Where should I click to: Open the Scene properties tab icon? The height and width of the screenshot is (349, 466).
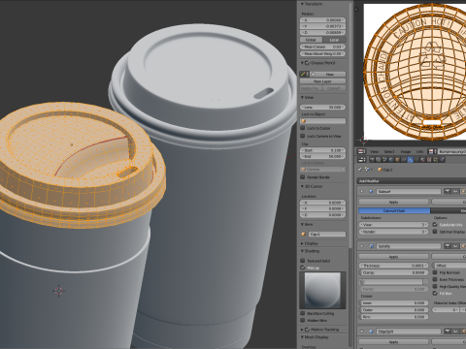(x=384, y=160)
